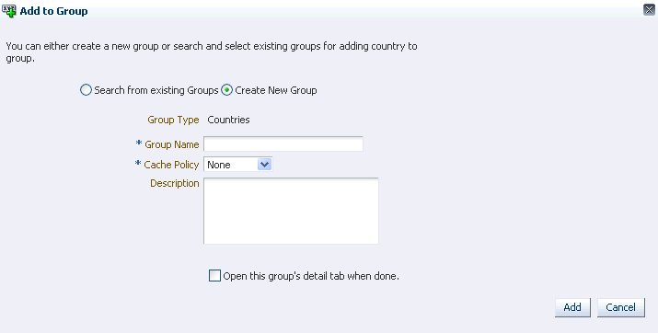Open the Cache Policy dropdown
This screenshot has height=333, width=658.
pyautogui.click(x=238, y=165)
